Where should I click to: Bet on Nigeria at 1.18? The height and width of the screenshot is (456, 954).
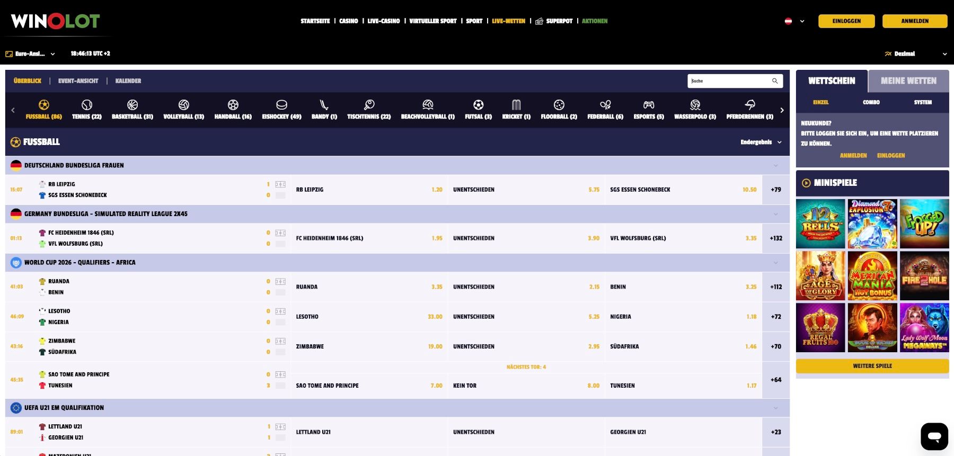tap(683, 317)
